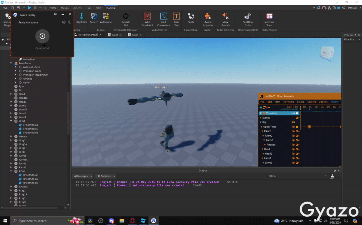Click the view orientation cube in viewport
Screen dimensions: 362x225
327,52
